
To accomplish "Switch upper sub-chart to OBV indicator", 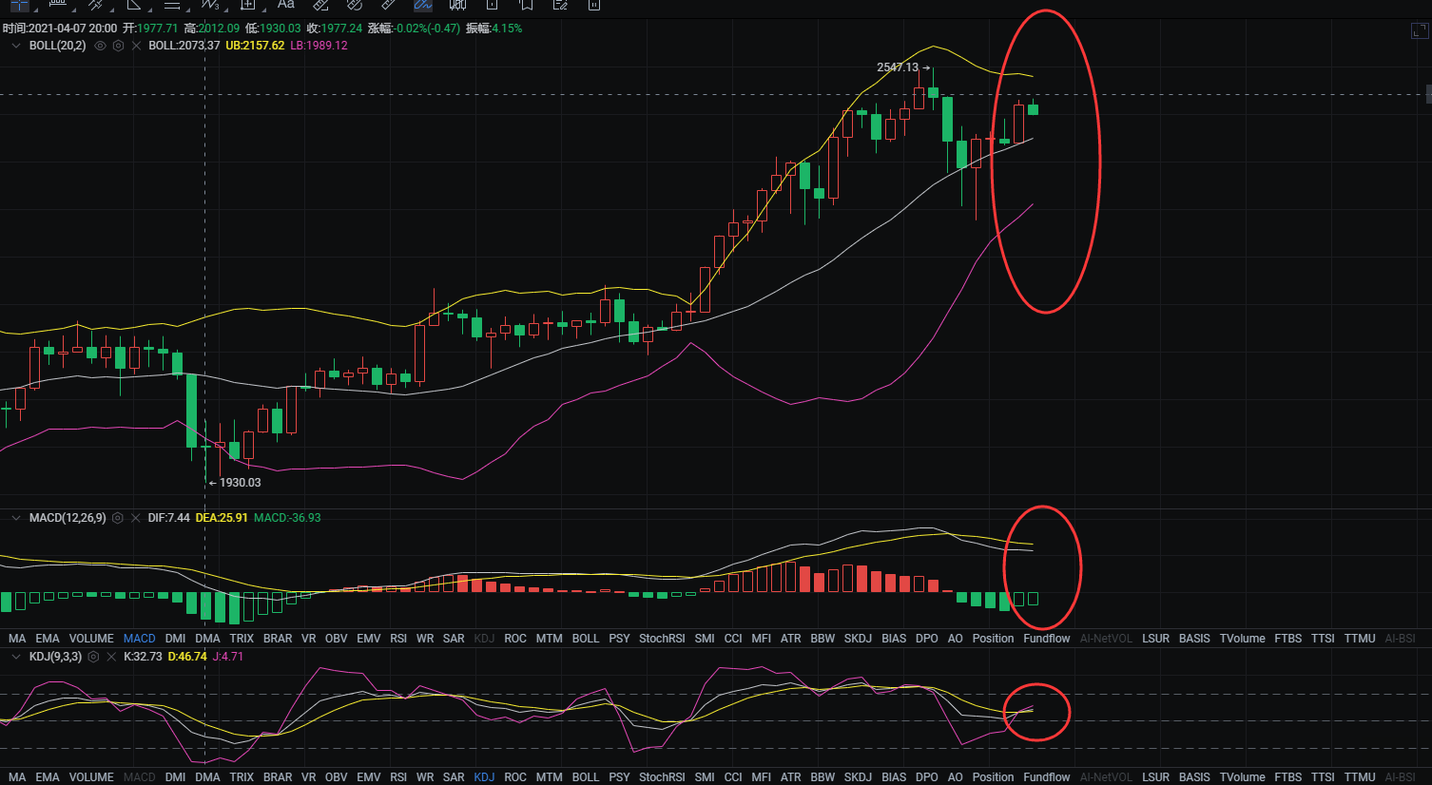I will tap(337, 639).
